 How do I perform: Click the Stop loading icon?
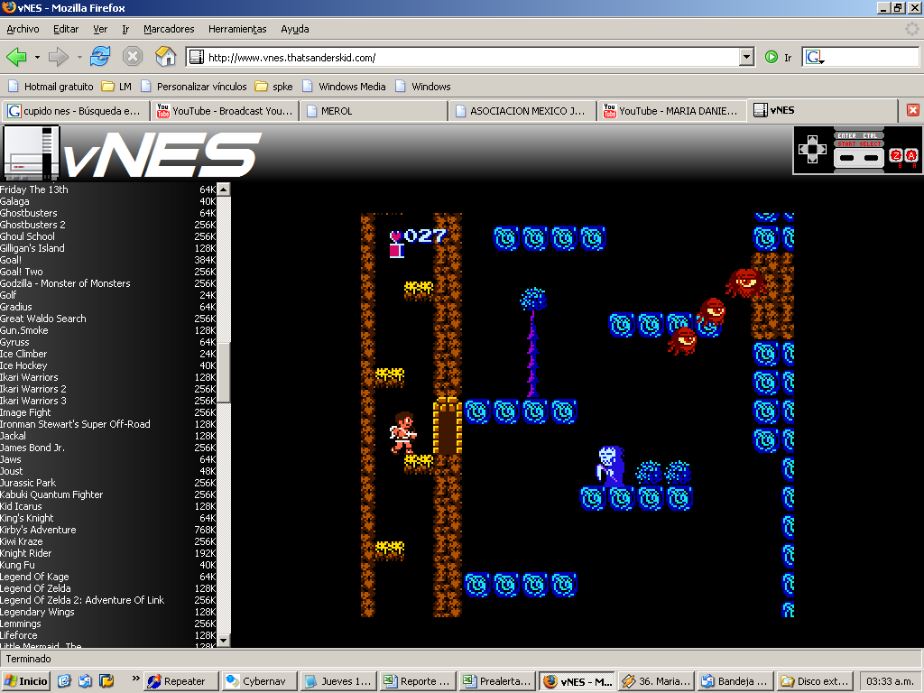(x=133, y=57)
